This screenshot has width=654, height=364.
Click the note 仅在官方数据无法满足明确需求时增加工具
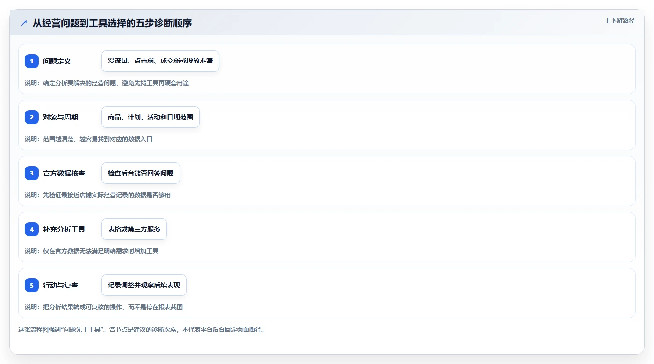(x=101, y=251)
